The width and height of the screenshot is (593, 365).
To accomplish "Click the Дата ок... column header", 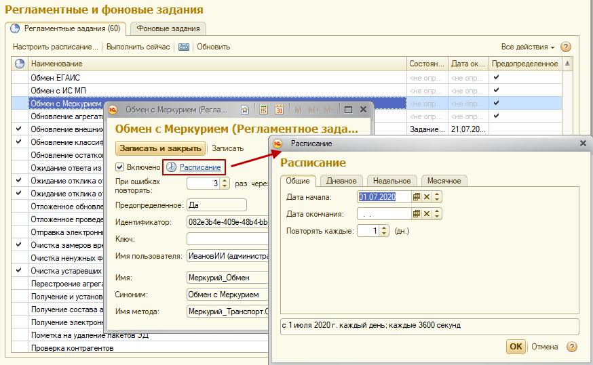I will (x=468, y=64).
